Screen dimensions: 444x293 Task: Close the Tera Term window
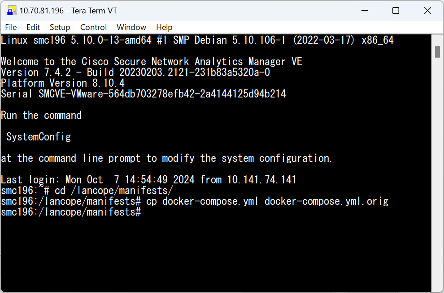pos(427,11)
